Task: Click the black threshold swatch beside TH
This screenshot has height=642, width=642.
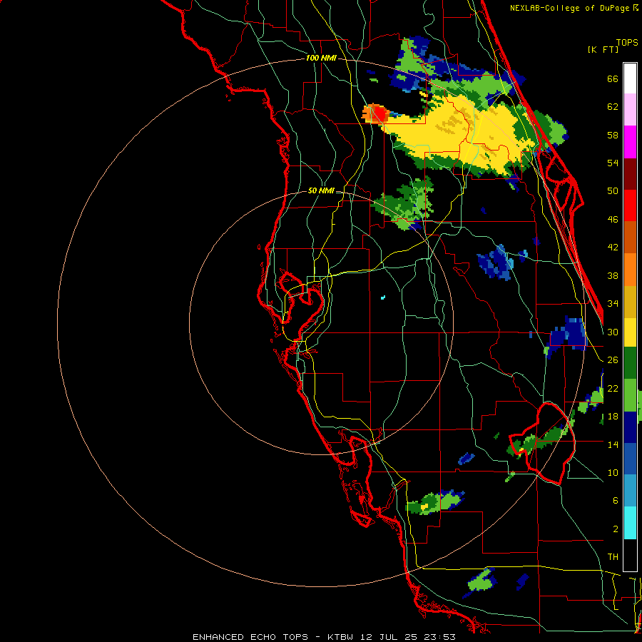Action: [x=630, y=555]
